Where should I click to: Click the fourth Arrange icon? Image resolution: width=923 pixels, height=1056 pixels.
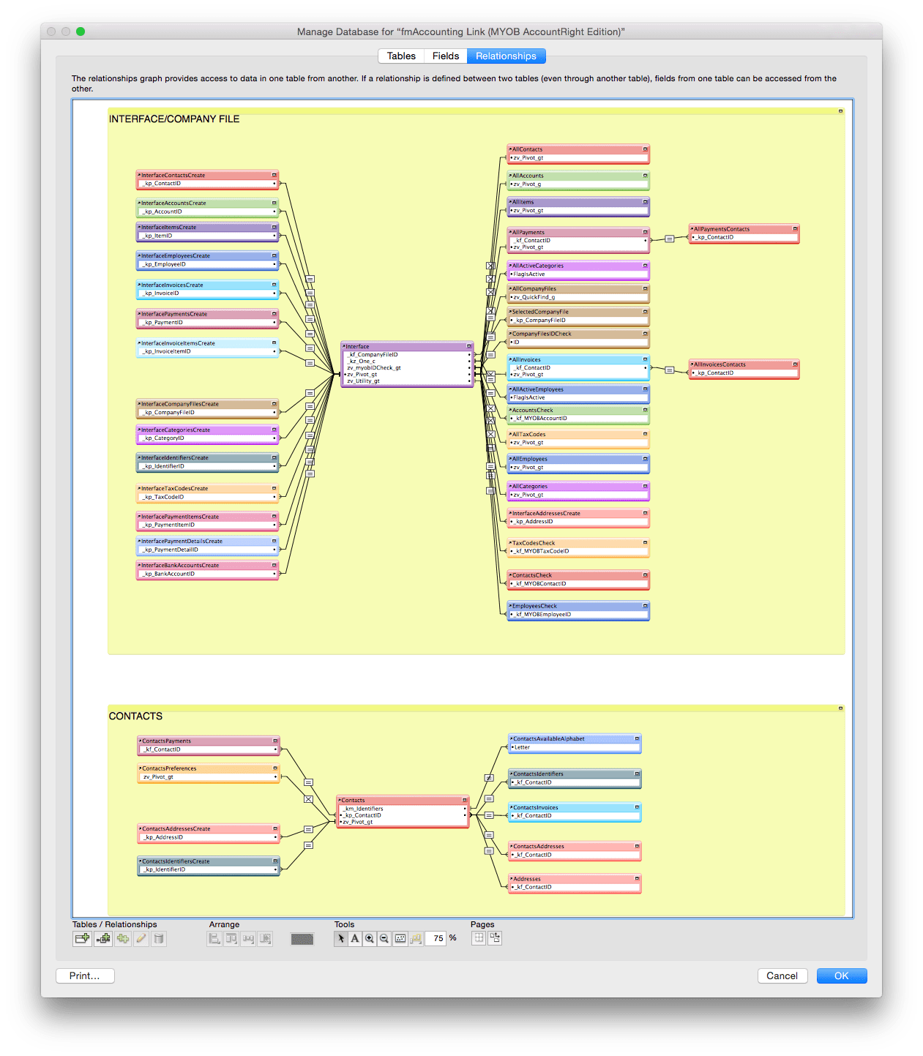coord(265,938)
